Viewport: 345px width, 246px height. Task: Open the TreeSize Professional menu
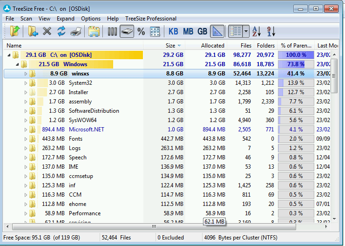tap(151, 19)
